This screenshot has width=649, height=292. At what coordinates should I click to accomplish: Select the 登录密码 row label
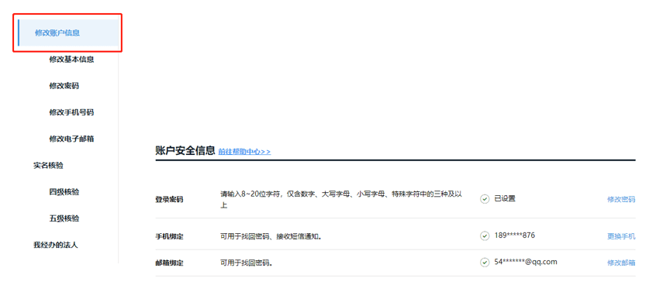(169, 200)
